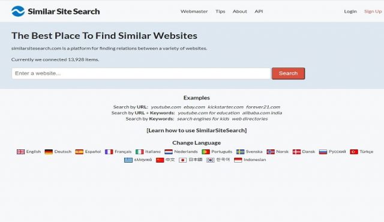Click the German flag icon

49,152
